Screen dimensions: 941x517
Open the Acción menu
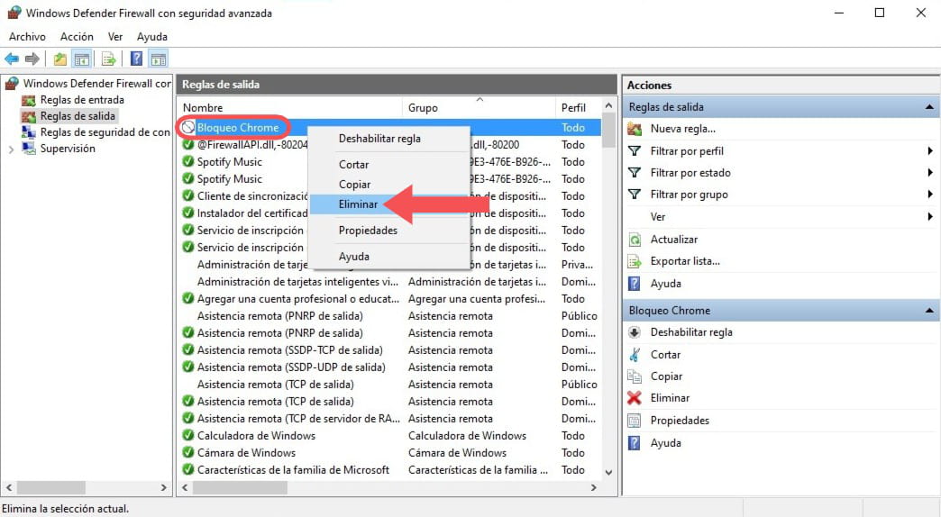[77, 37]
